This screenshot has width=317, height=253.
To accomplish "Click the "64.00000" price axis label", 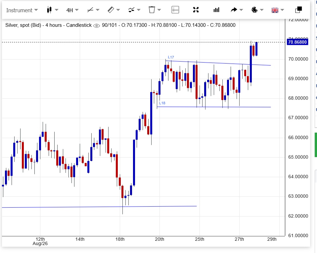I will click(x=298, y=177).
